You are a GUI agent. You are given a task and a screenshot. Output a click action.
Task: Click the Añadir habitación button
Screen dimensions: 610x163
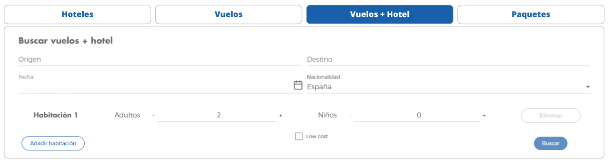(53, 143)
